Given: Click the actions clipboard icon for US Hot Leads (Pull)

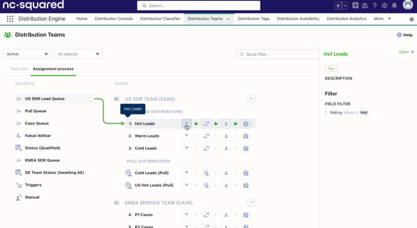Looking at the screenshot, I should 246,185.
